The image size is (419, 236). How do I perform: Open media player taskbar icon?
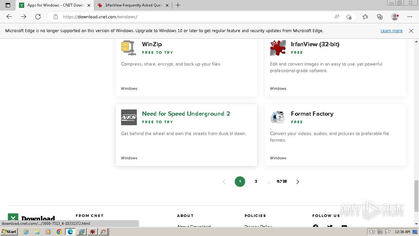pos(48,232)
